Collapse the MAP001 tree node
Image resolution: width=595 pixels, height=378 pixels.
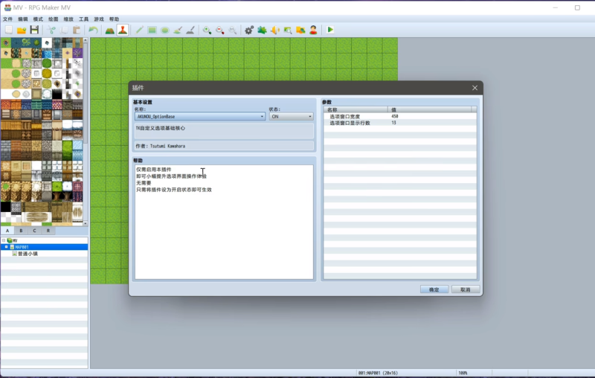point(6,247)
